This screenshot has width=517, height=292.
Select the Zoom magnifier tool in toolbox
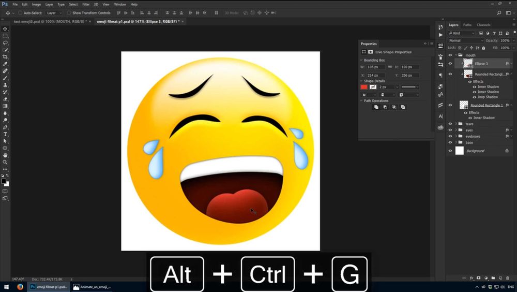point(5,162)
